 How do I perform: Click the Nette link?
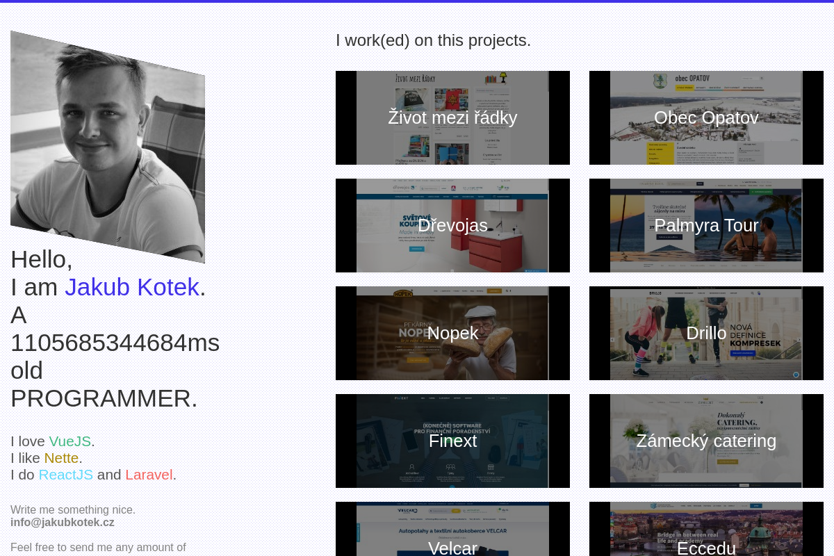pos(61,458)
